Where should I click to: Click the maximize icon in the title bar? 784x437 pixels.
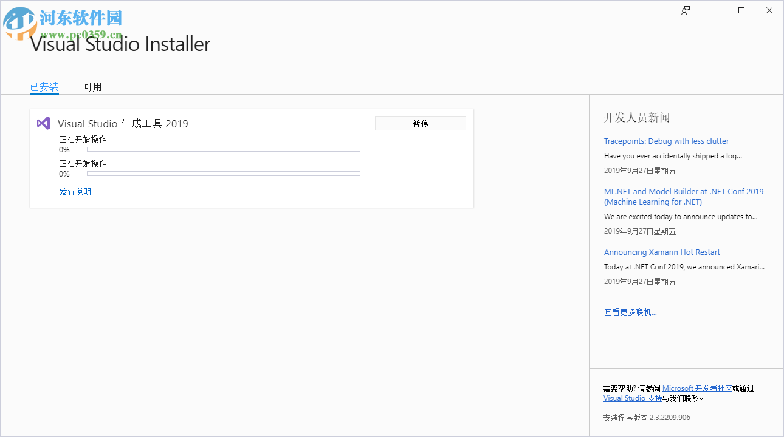pyautogui.click(x=741, y=10)
